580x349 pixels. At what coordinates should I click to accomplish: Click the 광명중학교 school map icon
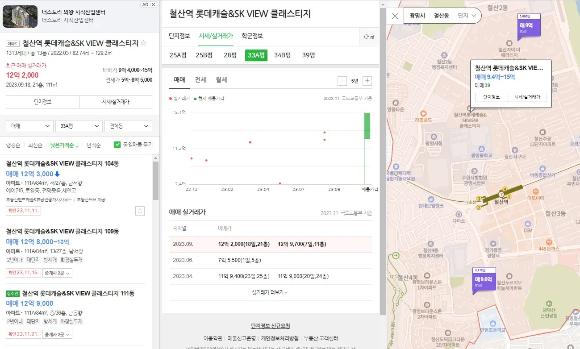point(480,149)
